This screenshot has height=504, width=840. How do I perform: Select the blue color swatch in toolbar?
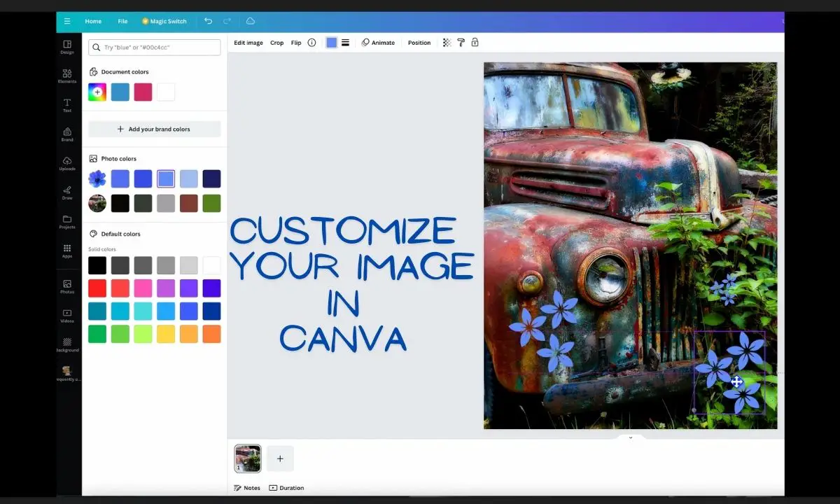330,43
